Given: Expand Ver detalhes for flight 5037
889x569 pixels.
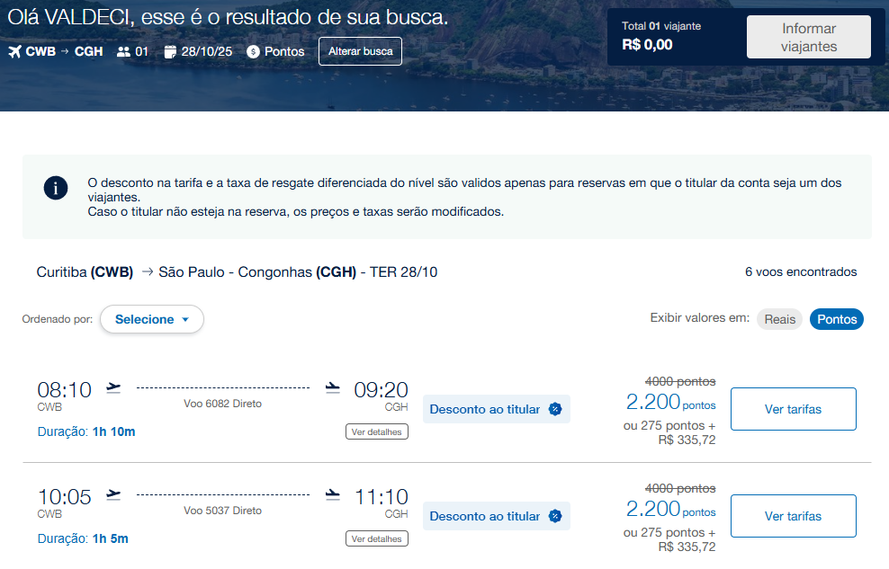Looking at the screenshot, I should click(x=376, y=538).
